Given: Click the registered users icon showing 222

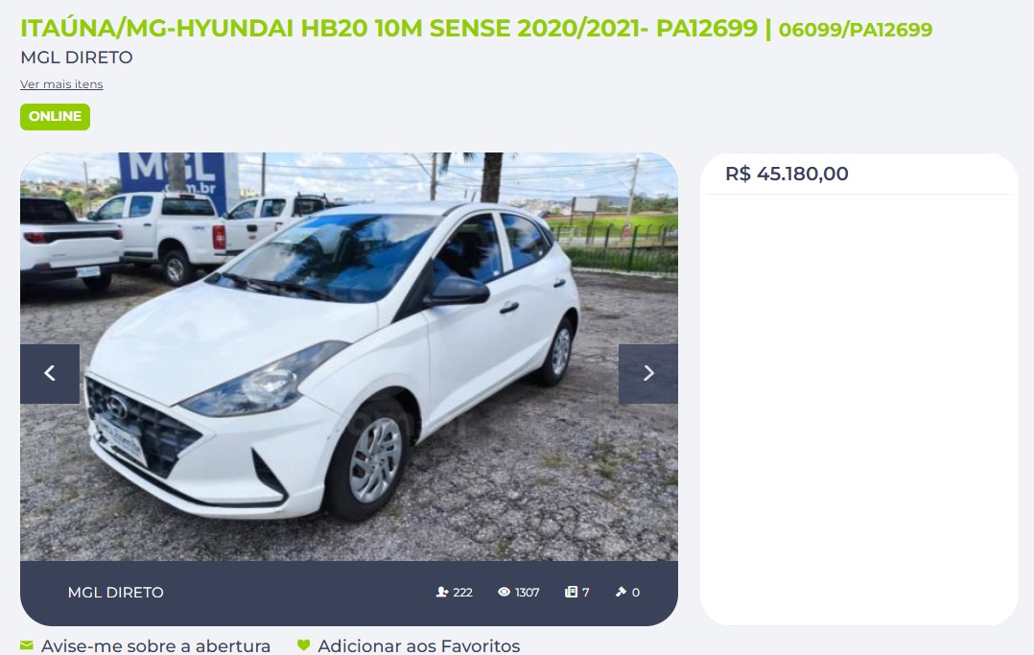Looking at the screenshot, I should click(442, 593).
